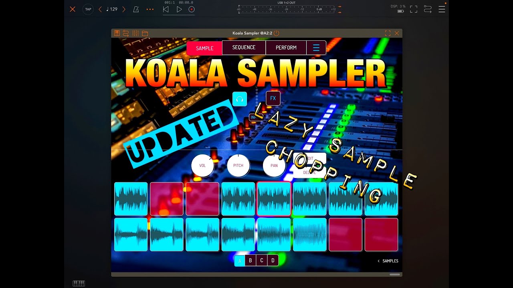Select pad bank B
The width and height of the screenshot is (513, 288).
tap(250, 260)
